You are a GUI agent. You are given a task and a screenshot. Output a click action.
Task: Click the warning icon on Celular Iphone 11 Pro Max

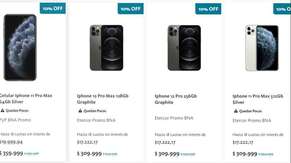click(3, 111)
